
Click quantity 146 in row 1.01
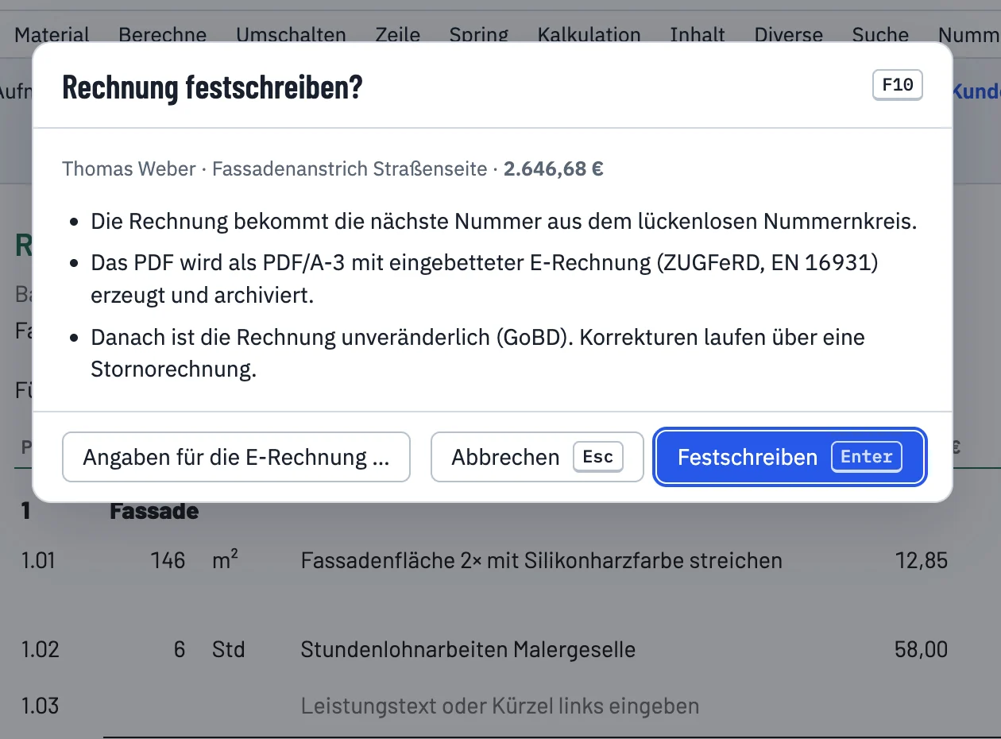[168, 560]
